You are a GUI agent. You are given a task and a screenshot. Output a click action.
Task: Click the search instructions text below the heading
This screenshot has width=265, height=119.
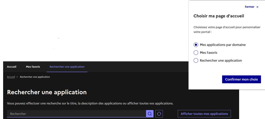(90, 103)
